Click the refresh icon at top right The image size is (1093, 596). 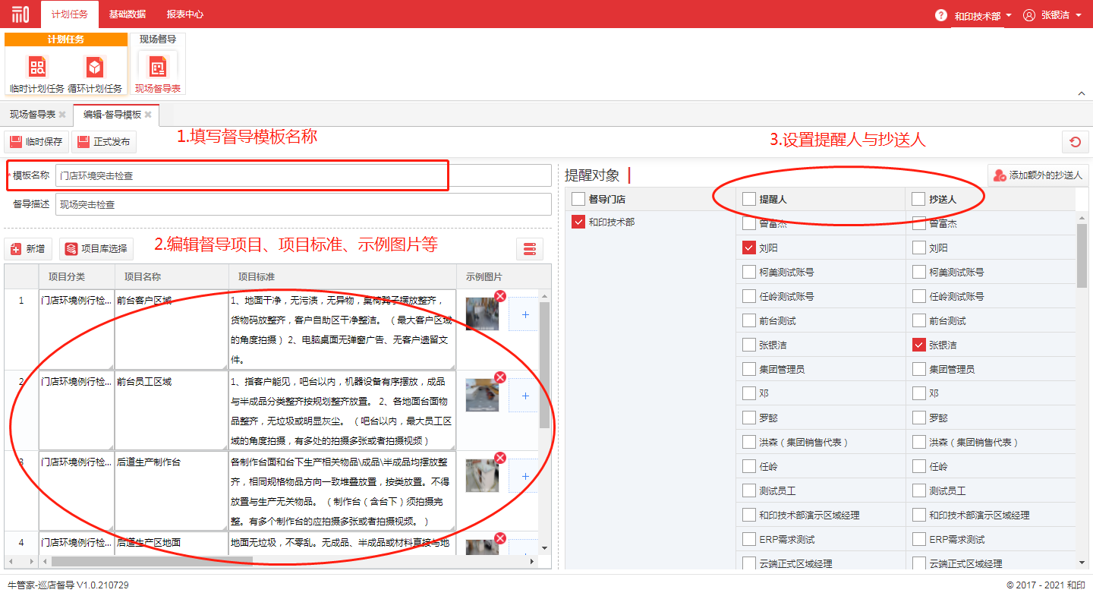click(x=1075, y=142)
